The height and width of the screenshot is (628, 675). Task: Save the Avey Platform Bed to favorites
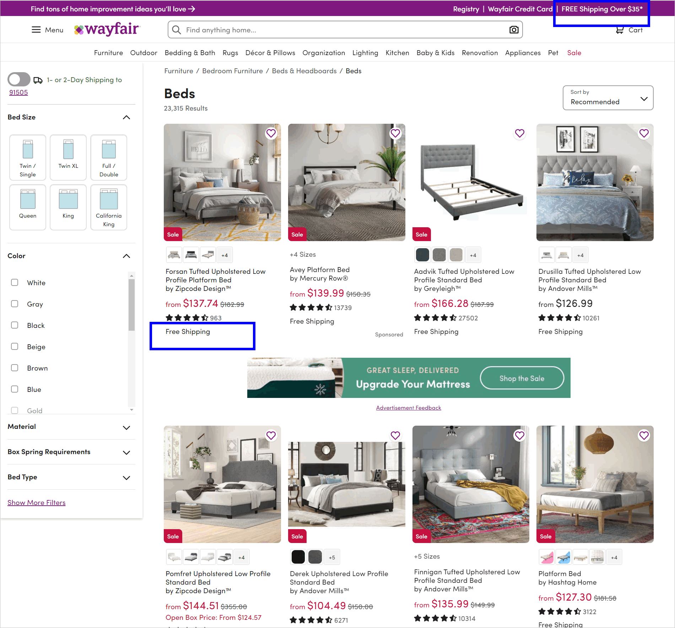tap(395, 133)
